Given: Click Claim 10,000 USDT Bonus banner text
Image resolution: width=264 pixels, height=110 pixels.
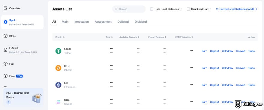Looking at the screenshot, I should click(18, 95).
